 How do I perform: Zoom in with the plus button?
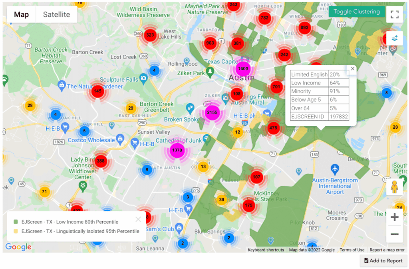click(394, 217)
